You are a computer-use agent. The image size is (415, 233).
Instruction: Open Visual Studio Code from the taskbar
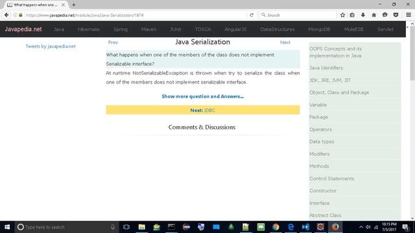pyautogui.click(x=305, y=227)
